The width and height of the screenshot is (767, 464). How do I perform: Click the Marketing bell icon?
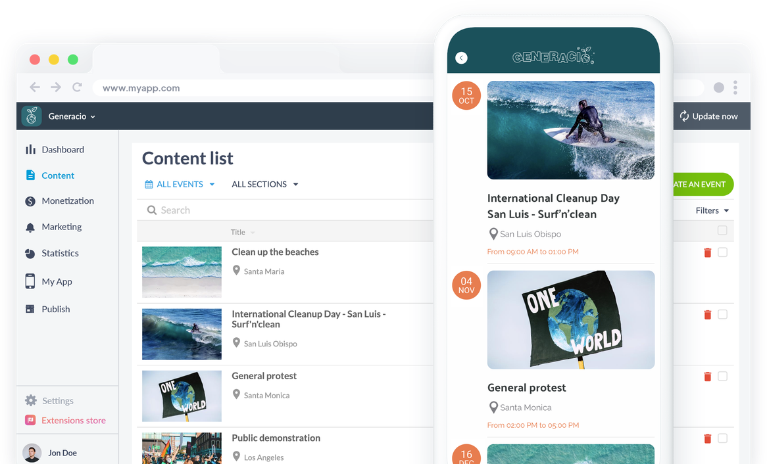click(30, 227)
